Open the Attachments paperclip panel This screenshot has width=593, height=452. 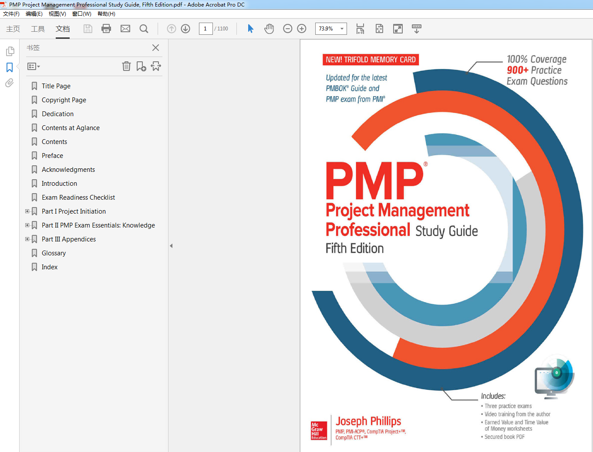9,83
